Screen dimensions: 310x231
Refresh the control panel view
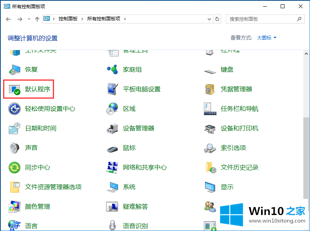pos(217,19)
